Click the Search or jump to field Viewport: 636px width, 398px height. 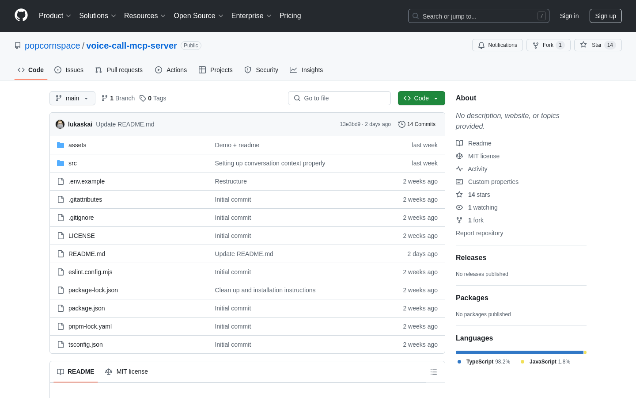pyautogui.click(x=479, y=16)
